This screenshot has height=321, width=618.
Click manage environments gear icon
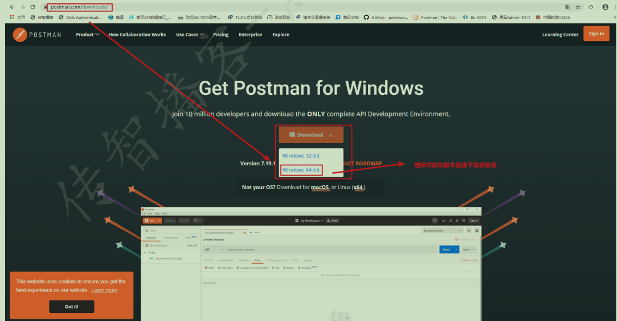pyautogui.click(x=477, y=231)
